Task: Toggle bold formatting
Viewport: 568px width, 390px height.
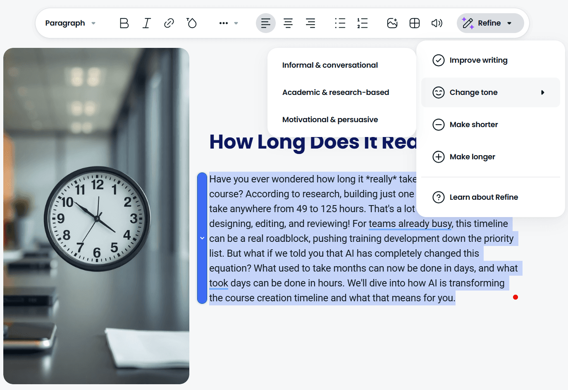Action: pos(124,23)
